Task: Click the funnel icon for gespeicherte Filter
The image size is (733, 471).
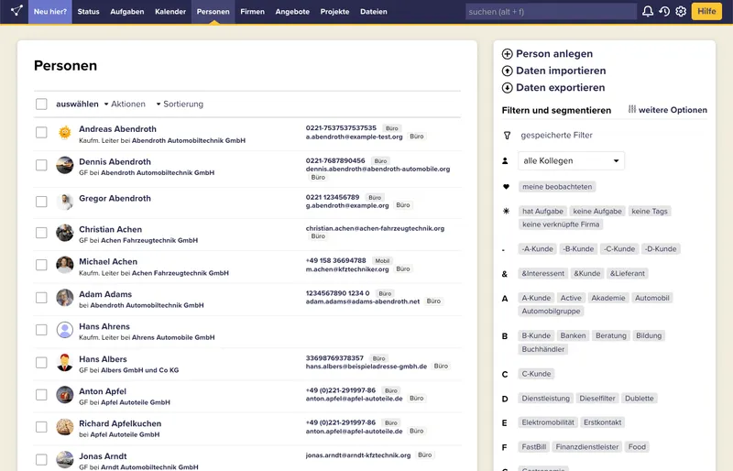Action: pyautogui.click(x=506, y=136)
